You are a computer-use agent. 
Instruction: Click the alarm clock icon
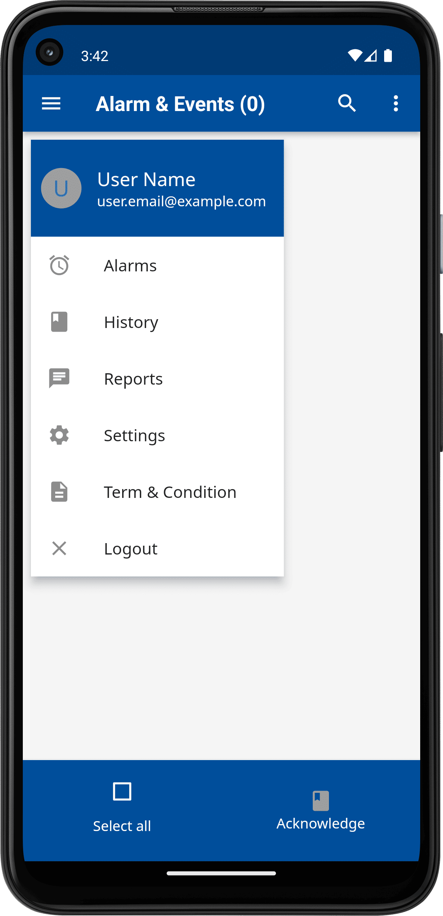[59, 265]
